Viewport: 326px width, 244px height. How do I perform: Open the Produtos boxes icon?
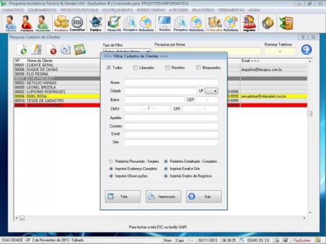tap(61, 23)
